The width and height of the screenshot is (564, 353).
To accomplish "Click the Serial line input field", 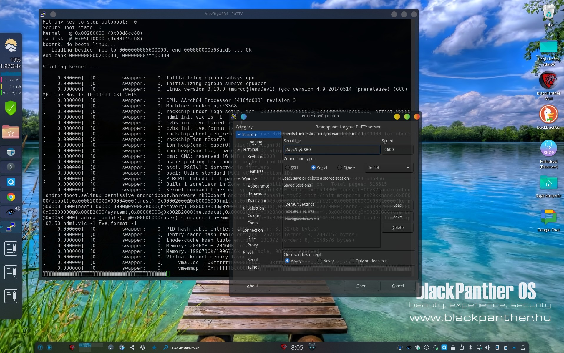I will [x=332, y=150].
